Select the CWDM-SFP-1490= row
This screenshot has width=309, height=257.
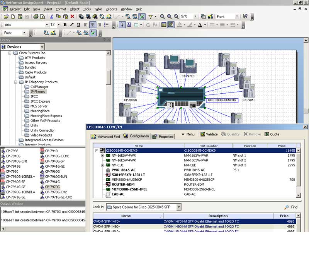pos(194,226)
